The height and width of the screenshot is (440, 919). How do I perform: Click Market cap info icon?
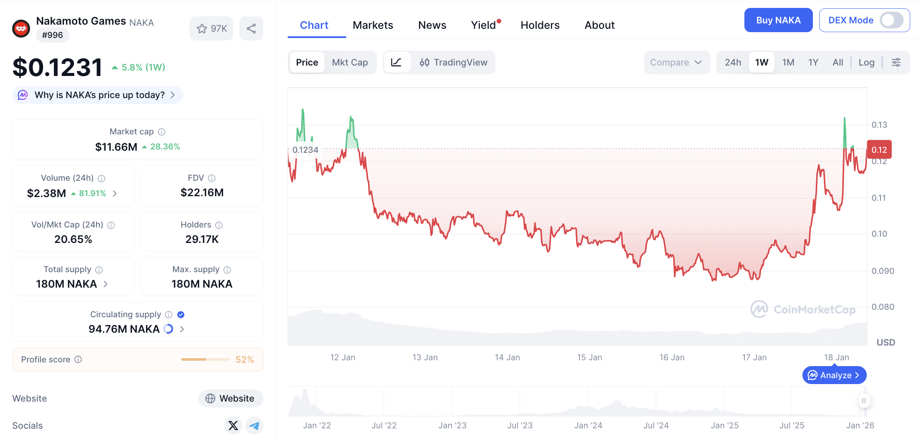(x=162, y=132)
